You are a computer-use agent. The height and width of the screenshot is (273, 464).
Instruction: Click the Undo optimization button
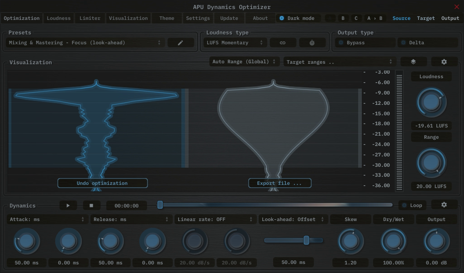click(102, 183)
